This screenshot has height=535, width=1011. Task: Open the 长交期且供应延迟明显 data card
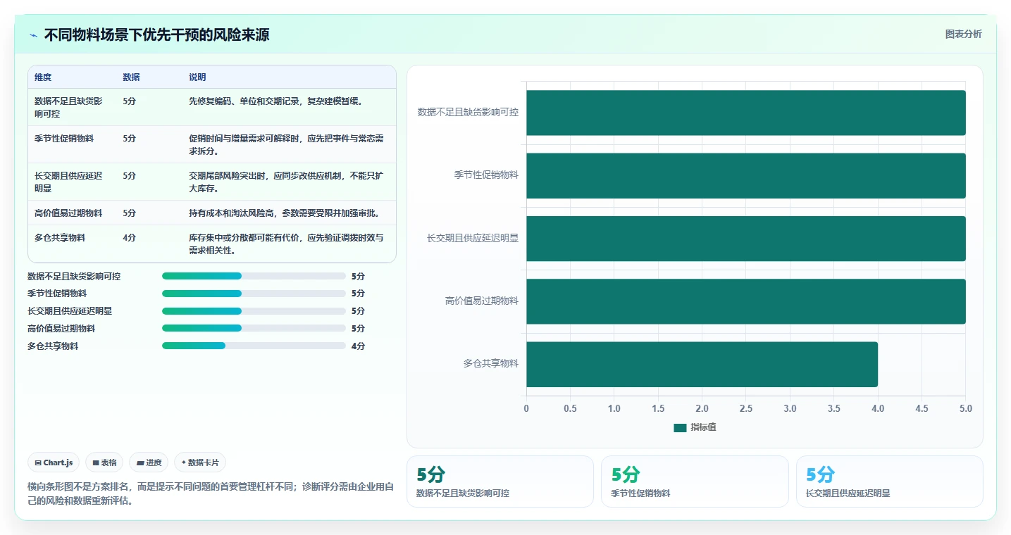pyautogui.click(x=890, y=481)
